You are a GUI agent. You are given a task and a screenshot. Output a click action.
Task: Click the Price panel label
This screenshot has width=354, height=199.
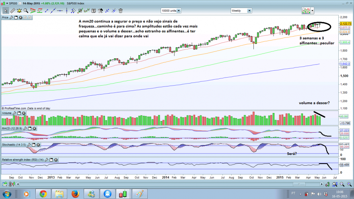[5, 17]
